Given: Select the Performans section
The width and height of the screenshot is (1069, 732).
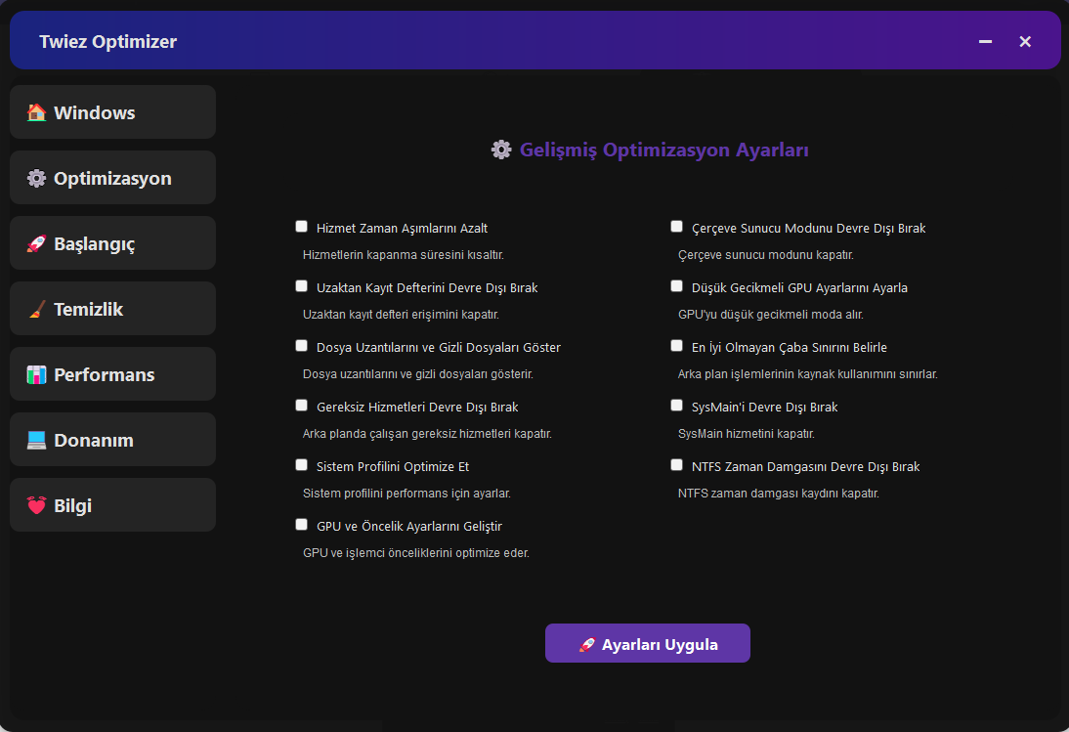Looking at the screenshot, I should (x=112, y=373).
